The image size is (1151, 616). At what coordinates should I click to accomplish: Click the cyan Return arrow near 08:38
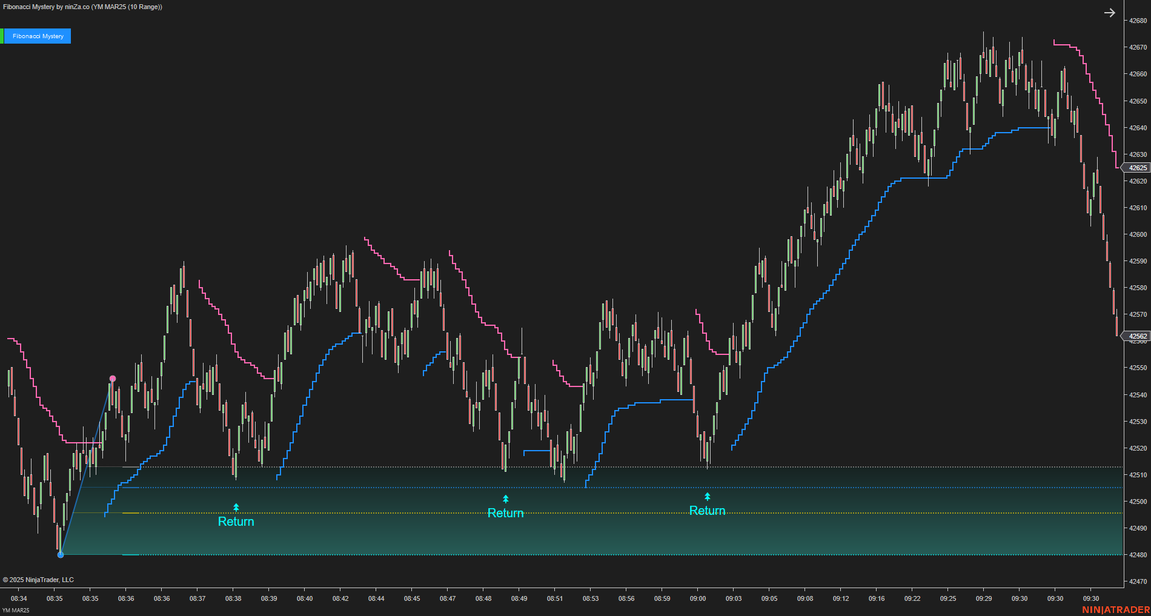pyautogui.click(x=236, y=507)
